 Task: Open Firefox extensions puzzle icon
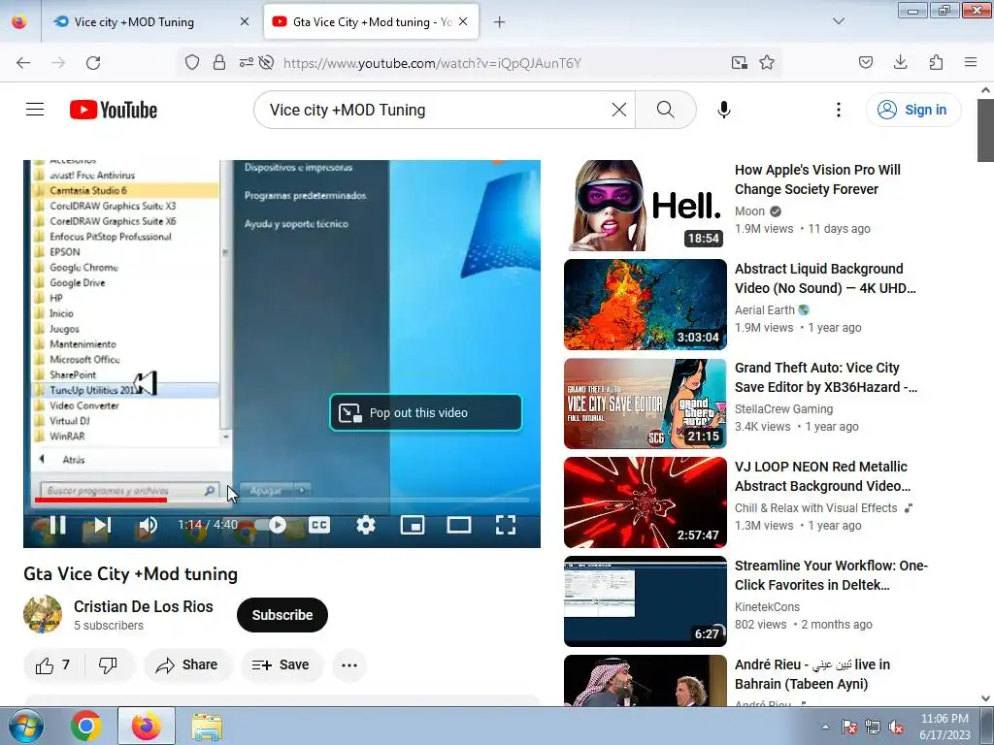tap(937, 62)
